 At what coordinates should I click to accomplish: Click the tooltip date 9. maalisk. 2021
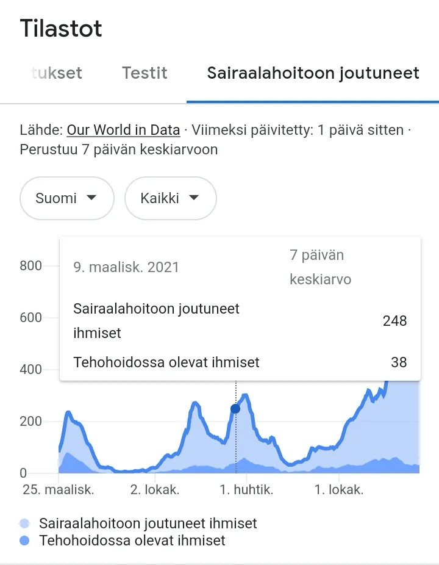coord(126,267)
